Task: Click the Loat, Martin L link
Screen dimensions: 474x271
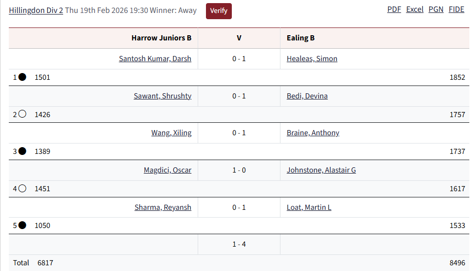Action: 308,207
